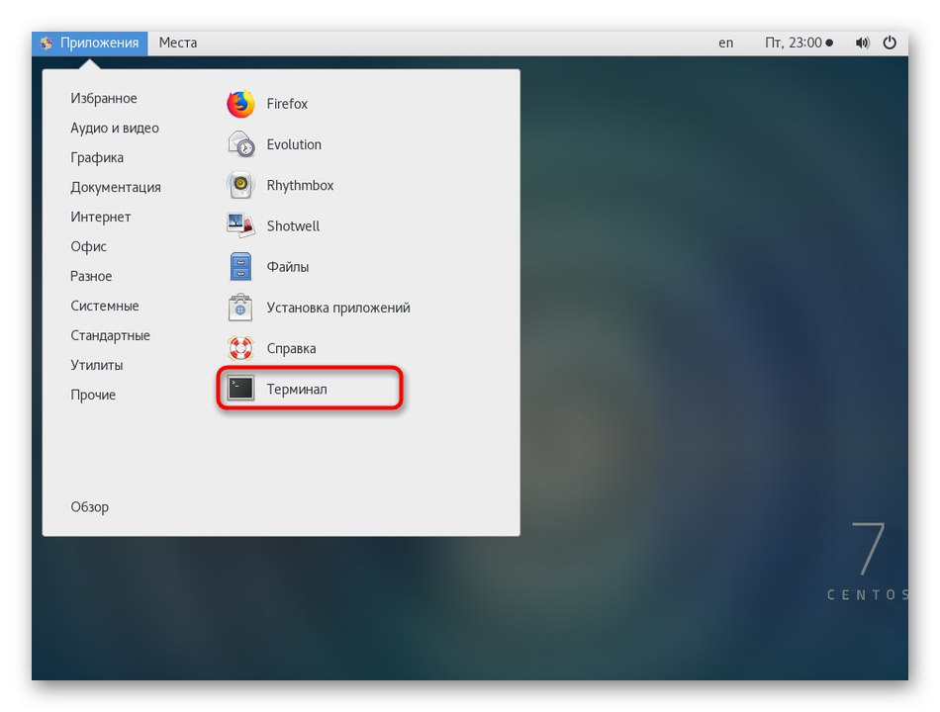The image size is (940, 712).
Task: Select the Системные category
Action: pos(105,306)
